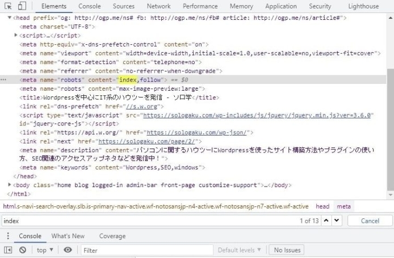Click the elements panel vertical scrollbar
This screenshot has height=258, width=394.
click(x=390, y=129)
